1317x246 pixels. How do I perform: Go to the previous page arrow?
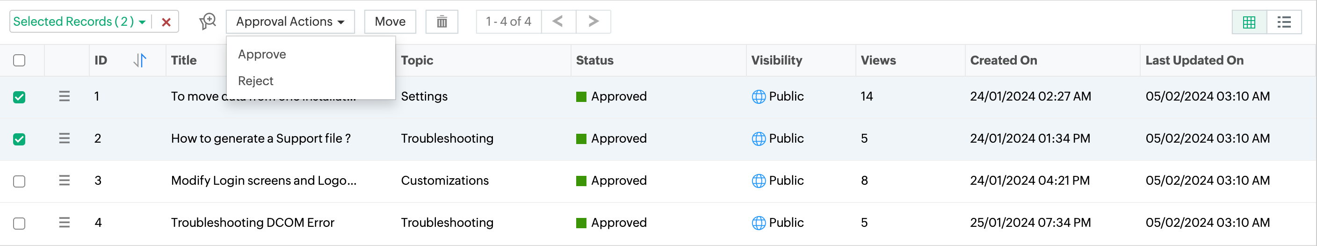click(x=558, y=22)
